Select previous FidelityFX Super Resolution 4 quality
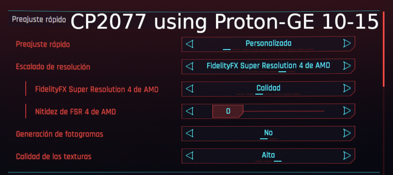This screenshot has width=393, height=175. click(189, 88)
